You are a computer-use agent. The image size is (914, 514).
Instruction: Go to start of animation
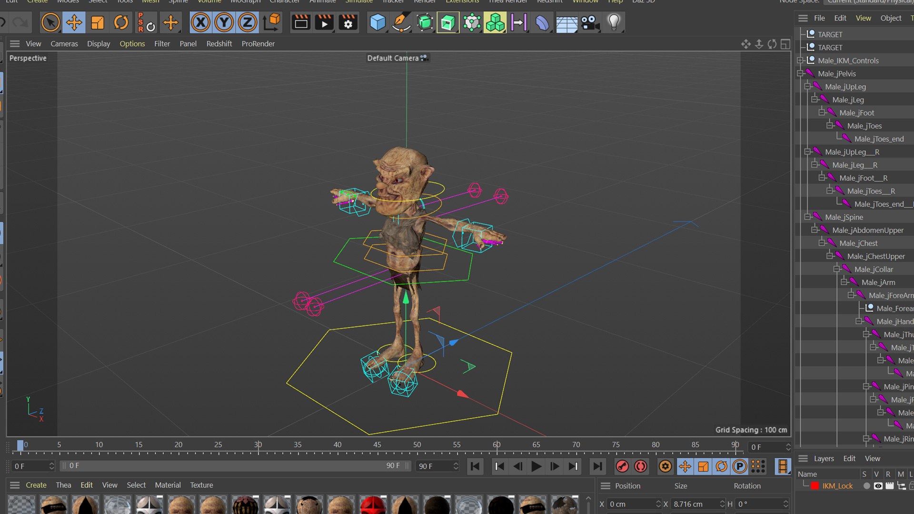pyautogui.click(x=475, y=466)
